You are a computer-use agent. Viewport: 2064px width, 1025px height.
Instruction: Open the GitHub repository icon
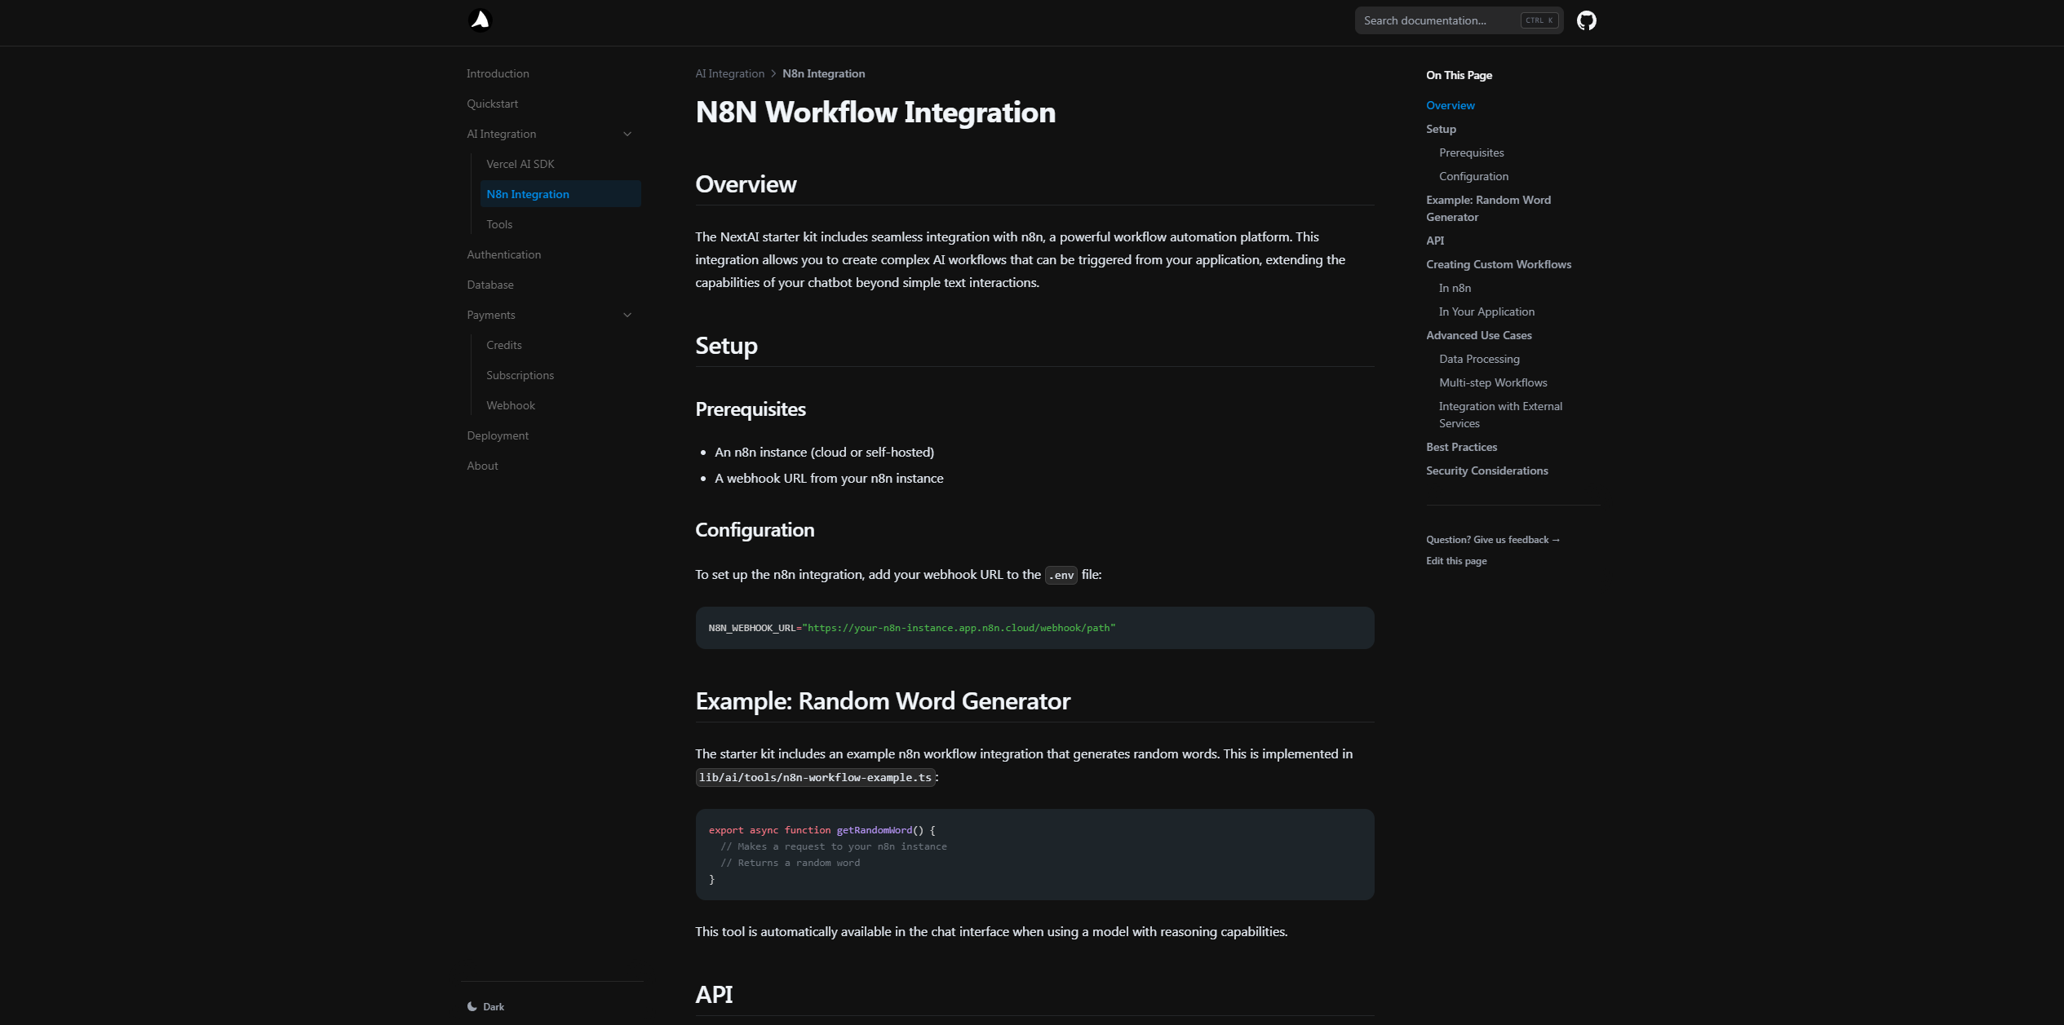point(1586,20)
